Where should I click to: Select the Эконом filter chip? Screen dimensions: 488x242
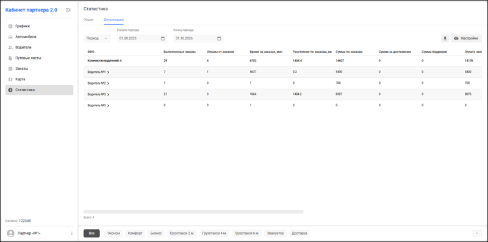point(113,233)
